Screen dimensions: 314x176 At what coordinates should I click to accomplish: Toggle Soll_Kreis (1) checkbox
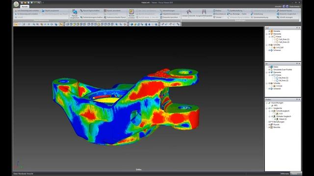click(x=275, y=40)
